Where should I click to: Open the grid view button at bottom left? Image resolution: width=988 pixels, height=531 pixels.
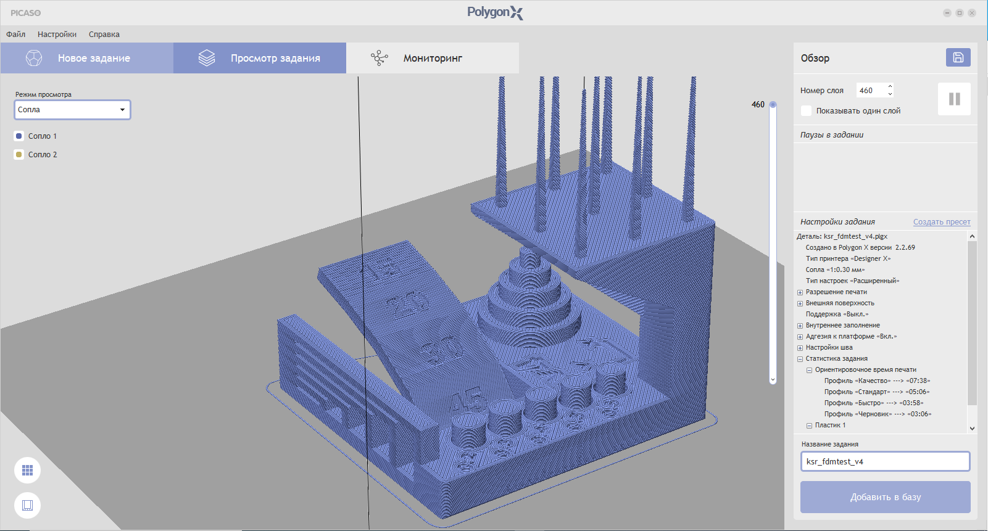(27, 471)
